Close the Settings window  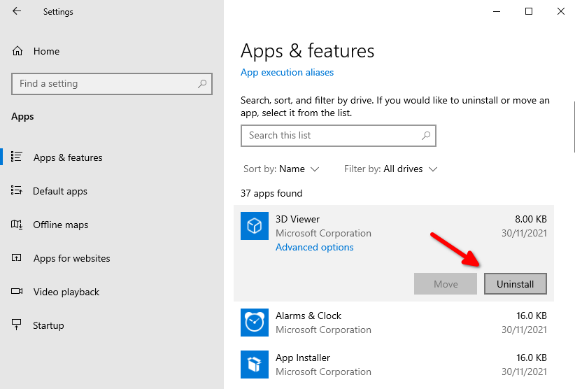(x=561, y=11)
